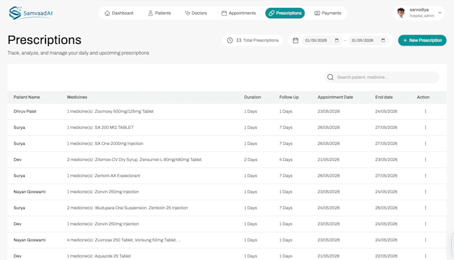Viewport: 454px width, 260px height.
Task: Click the Total Prescriptions clock icon
Action: (x=230, y=40)
